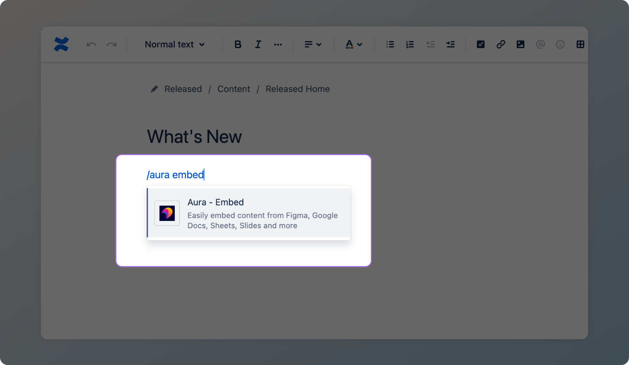Image resolution: width=629 pixels, height=365 pixels.
Task: Go to the Released breadcrumb
Action: point(183,89)
